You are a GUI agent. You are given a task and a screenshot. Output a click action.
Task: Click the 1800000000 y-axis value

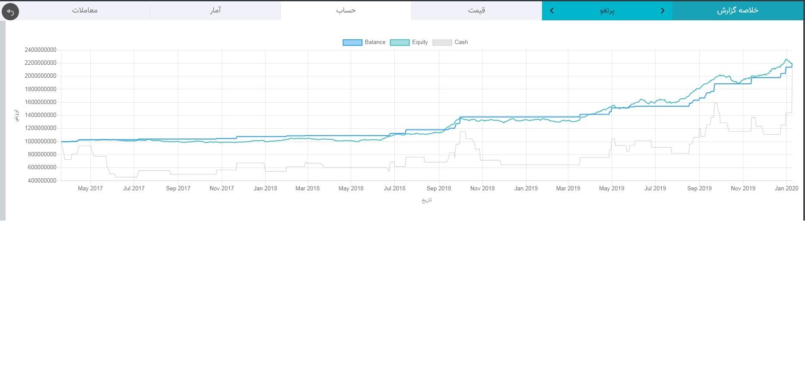(x=41, y=89)
